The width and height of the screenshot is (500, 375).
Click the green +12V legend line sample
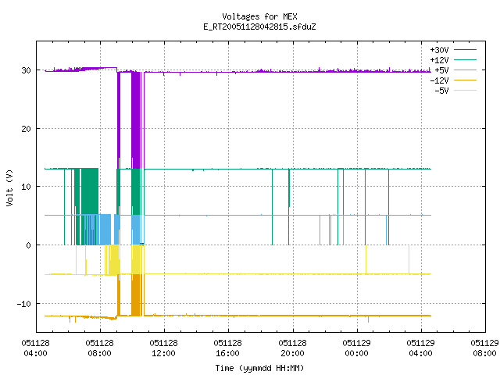pos(465,59)
